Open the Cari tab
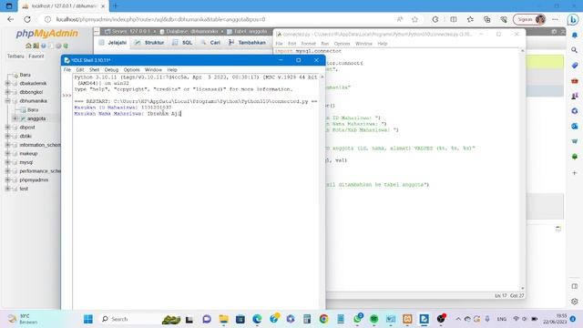The image size is (583, 328). (x=210, y=43)
